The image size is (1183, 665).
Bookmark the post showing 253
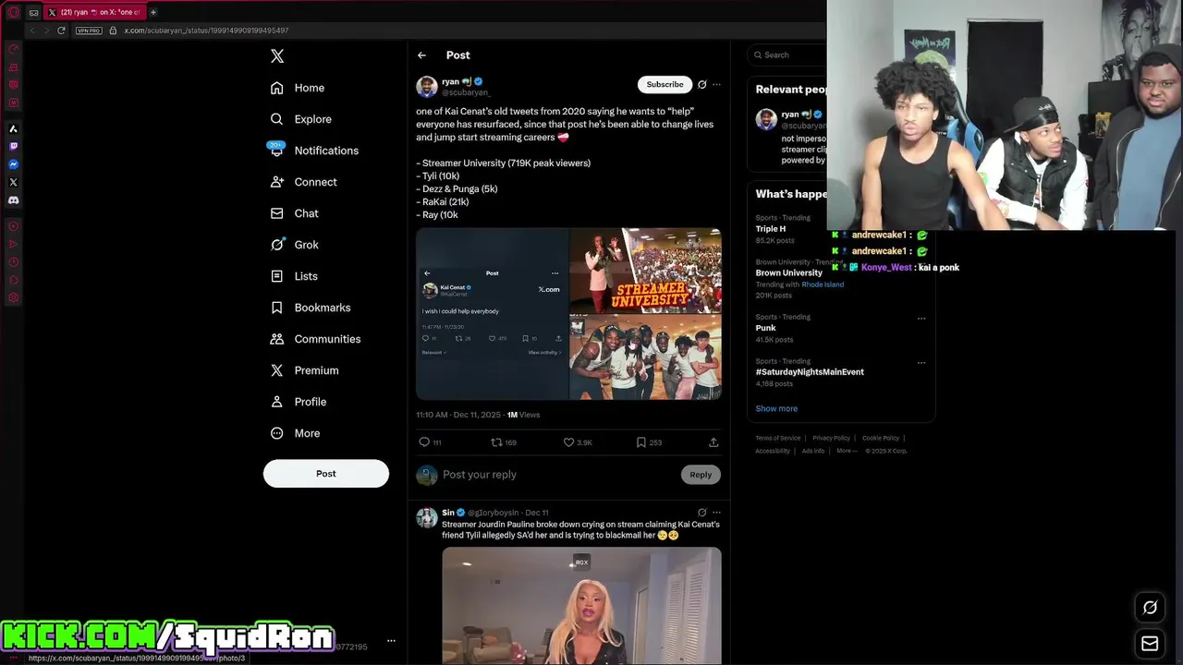[x=649, y=442]
